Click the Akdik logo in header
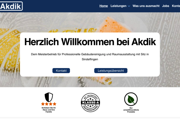180x120 pixels. 11,6
